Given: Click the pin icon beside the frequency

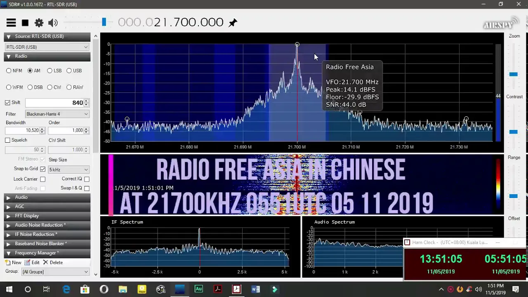Looking at the screenshot, I should (x=233, y=23).
